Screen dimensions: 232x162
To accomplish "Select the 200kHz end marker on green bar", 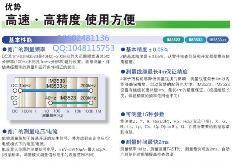I will point(91,103).
